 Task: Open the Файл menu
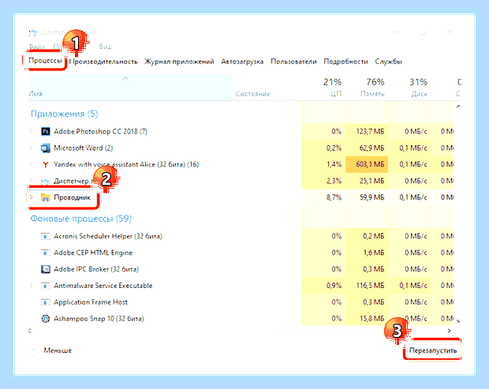37,47
